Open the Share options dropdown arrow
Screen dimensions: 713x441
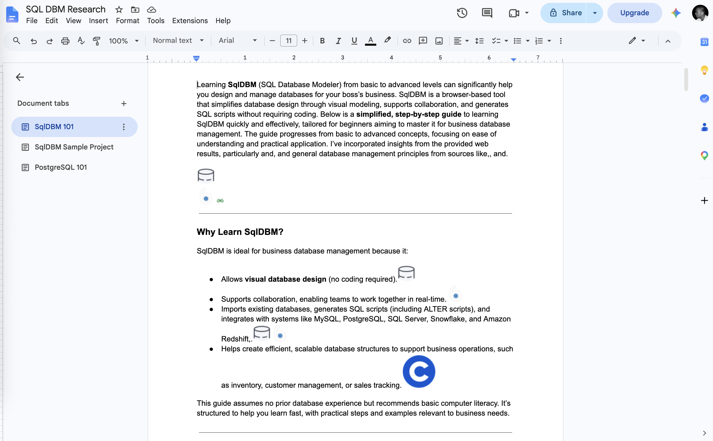click(x=594, y=13)
